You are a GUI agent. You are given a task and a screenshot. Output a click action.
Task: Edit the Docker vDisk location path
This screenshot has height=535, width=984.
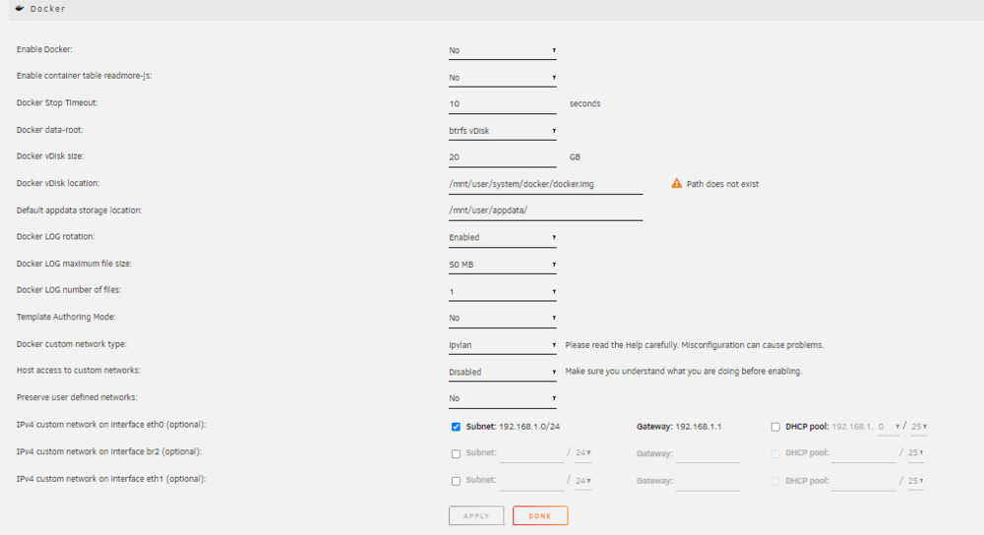(545, 184)
